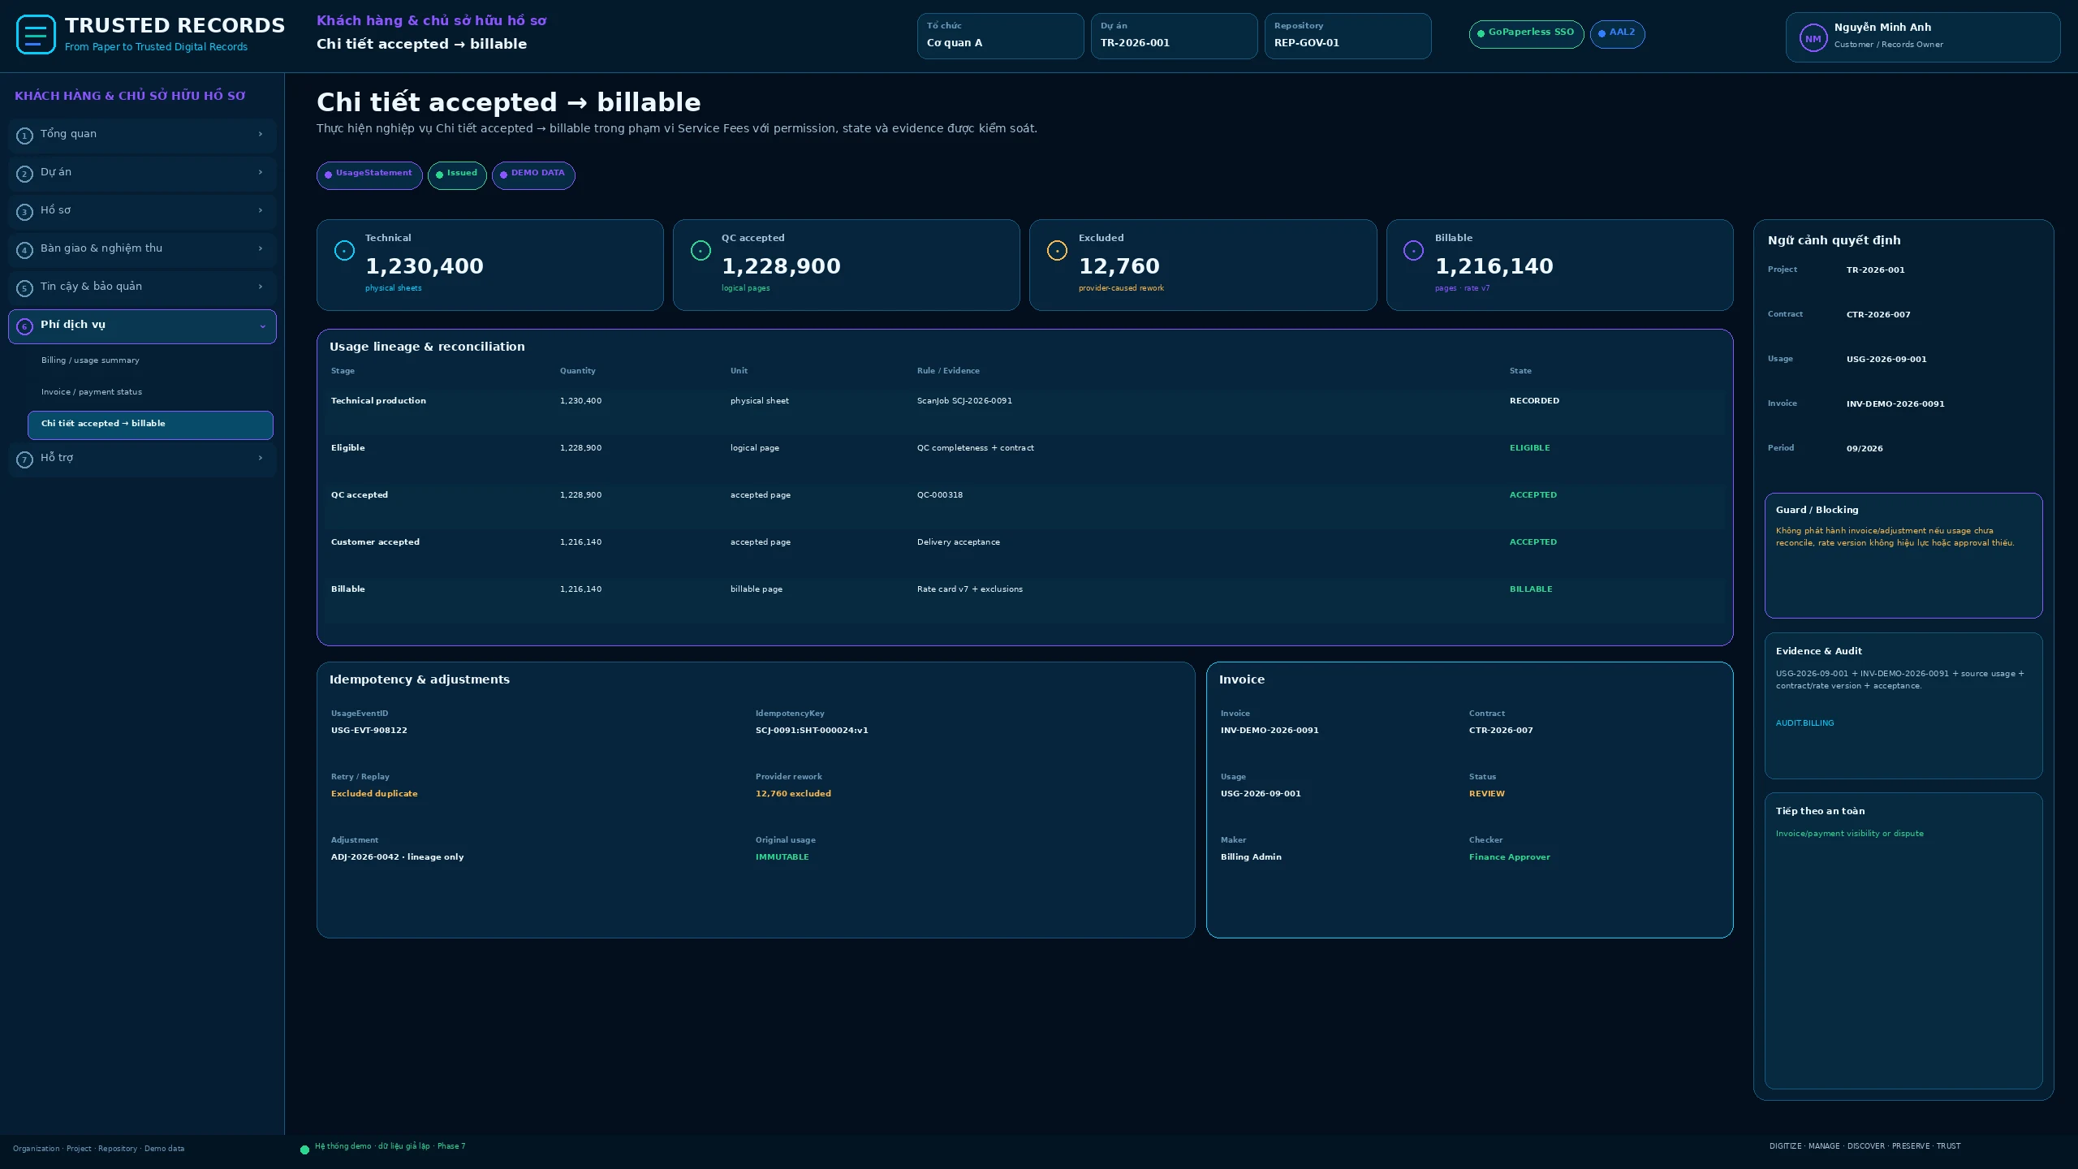This screenshot has height=1169, width=2078.
Task: Expand Bàn giao & nghiệm thu chevron
Action: (x=261, y=248)
